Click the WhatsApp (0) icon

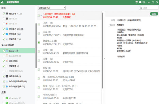pyautogui.click(x=7, y=98)
